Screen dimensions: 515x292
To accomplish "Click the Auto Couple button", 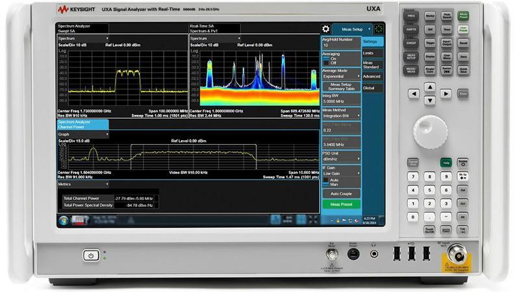I will pyautogui.click(x=341, y=194).
